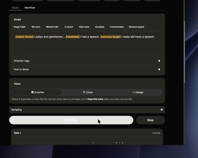Open the Workflow tab
This screenshot has width=198, height=158.
[30, 8]
